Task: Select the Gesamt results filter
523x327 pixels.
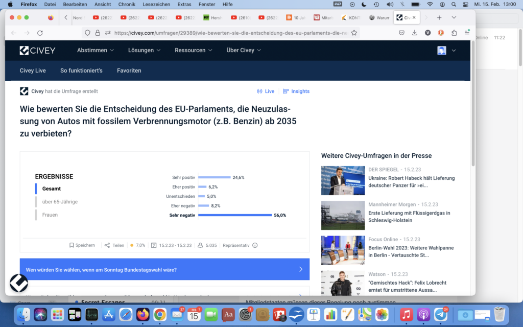Action: coord(52,189)
